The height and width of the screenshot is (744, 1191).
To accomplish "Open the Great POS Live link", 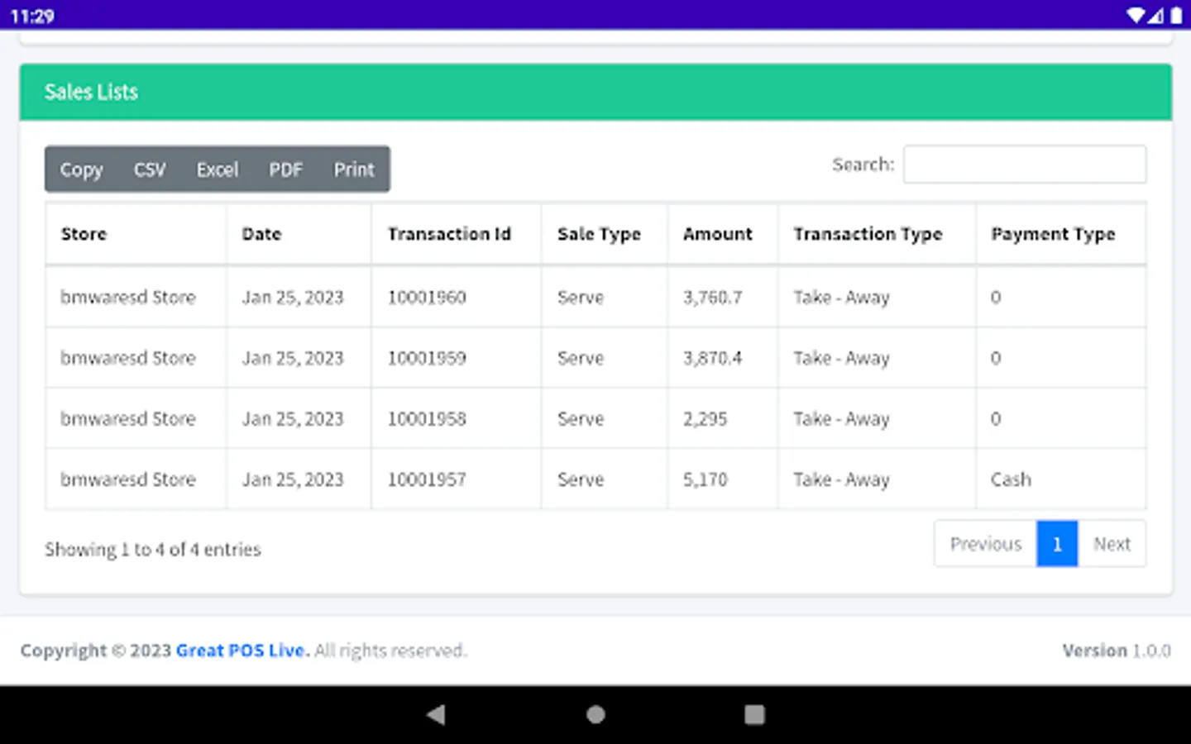I will click(242, 651).
